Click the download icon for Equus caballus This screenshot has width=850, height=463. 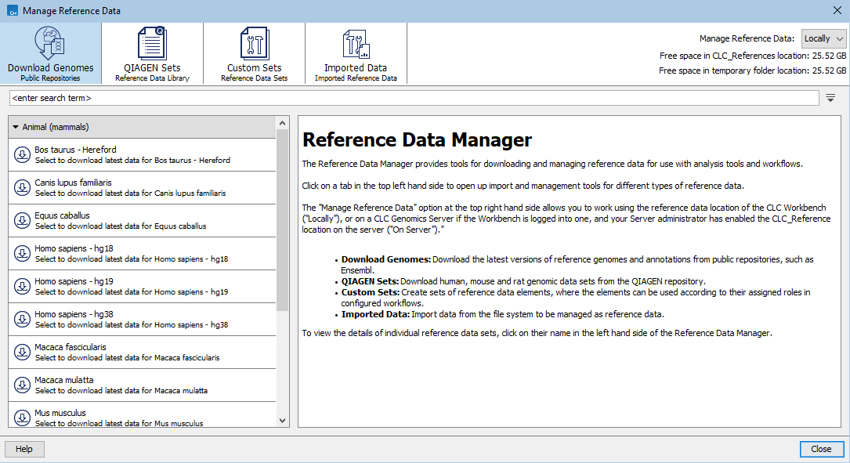click(21, 219)
